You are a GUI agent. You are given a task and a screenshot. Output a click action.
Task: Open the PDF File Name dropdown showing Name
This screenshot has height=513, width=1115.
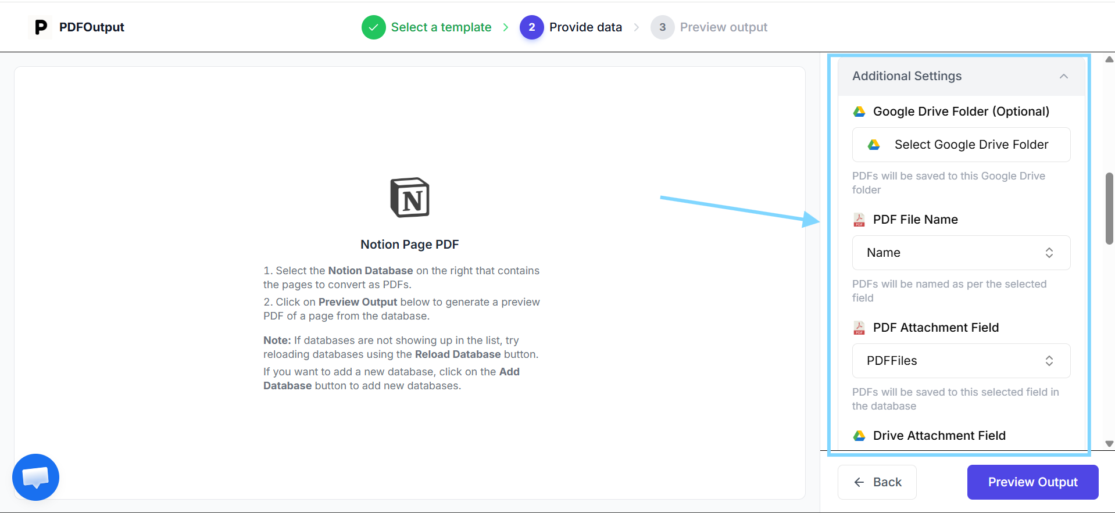(x=961, y=253)
